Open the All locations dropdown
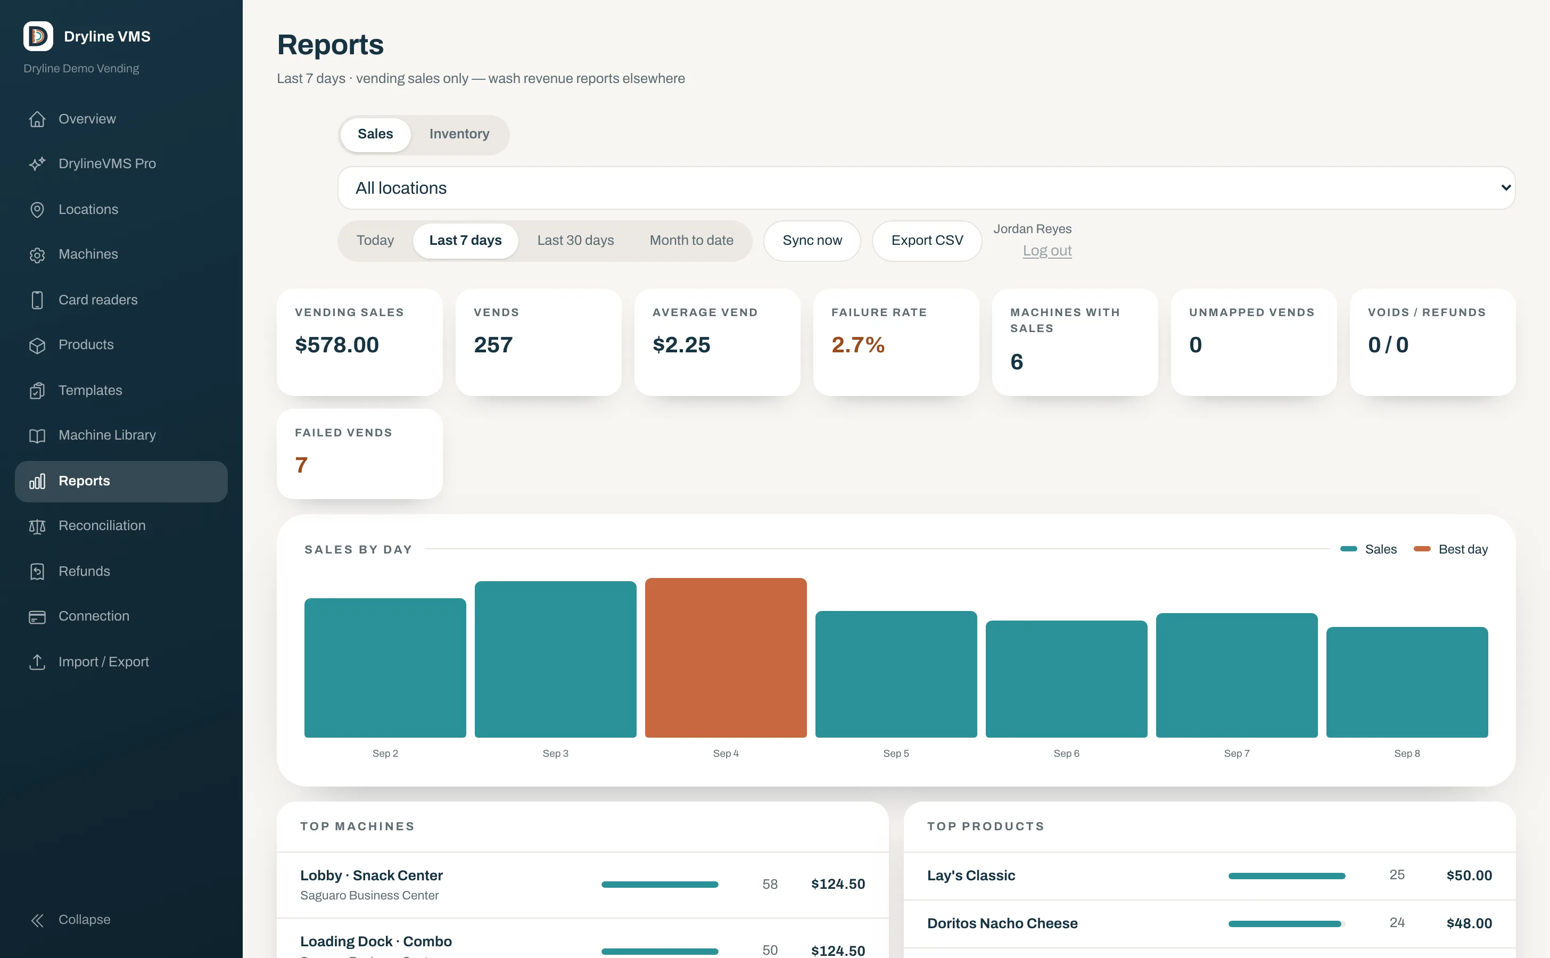Image resolution: width=1550 pixels, height=958 pixels. [927, 188]
